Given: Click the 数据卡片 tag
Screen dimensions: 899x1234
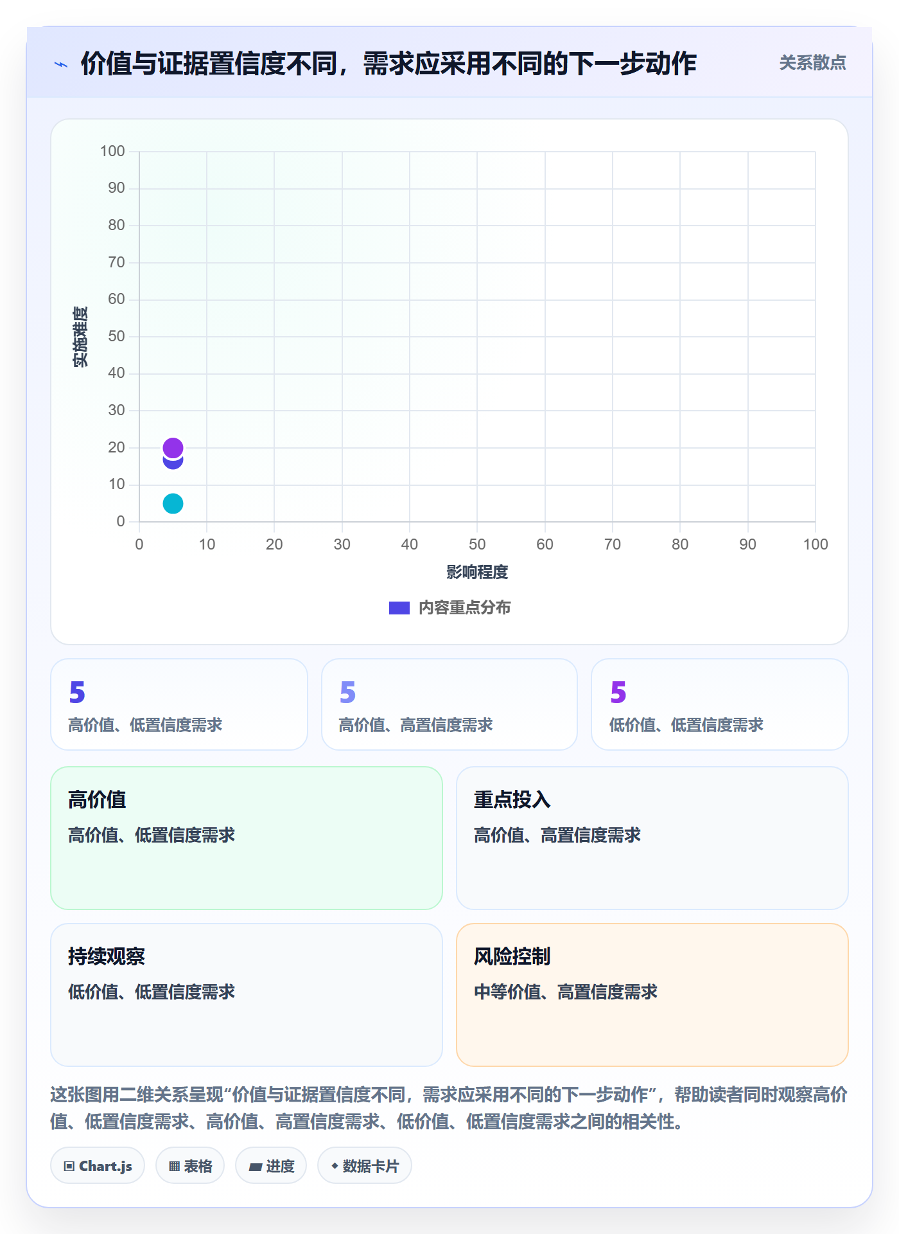Looking at the screenshot, I should (365, 1166).
